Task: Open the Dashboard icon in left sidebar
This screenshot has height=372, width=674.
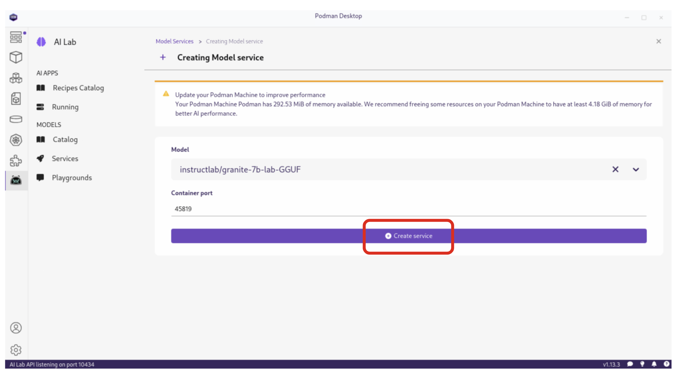Action: click(x=16, y=37)
